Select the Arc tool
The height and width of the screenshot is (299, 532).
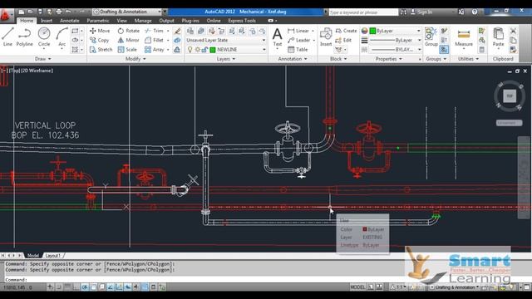click(62, 37)
